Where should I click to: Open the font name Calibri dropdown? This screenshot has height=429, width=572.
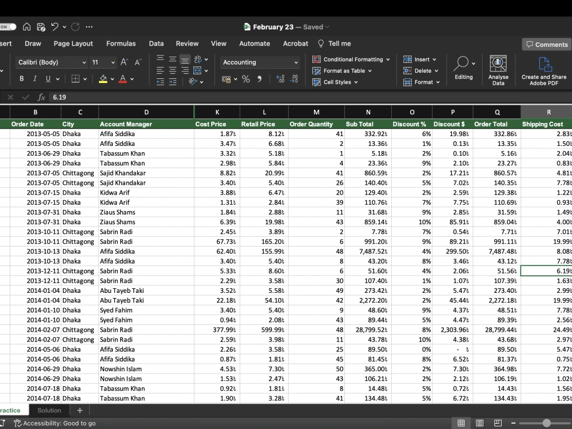click(x=84, y=62)
